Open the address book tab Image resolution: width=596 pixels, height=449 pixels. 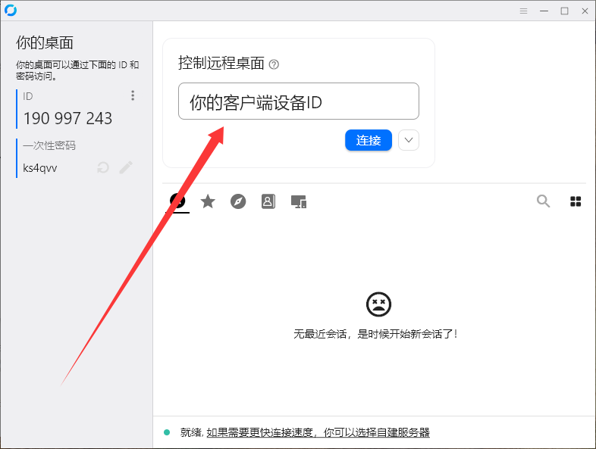click(x=268, y=201)
